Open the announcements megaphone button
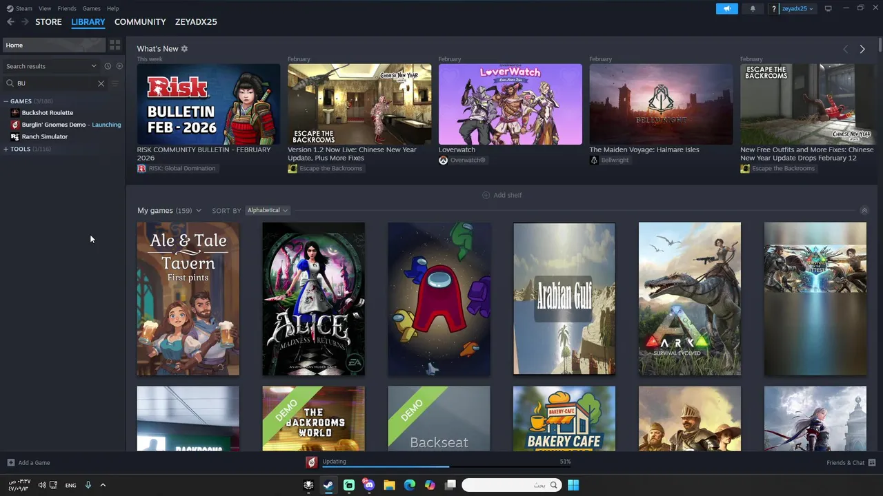This screenshot has width=883, height=496. 726,8
